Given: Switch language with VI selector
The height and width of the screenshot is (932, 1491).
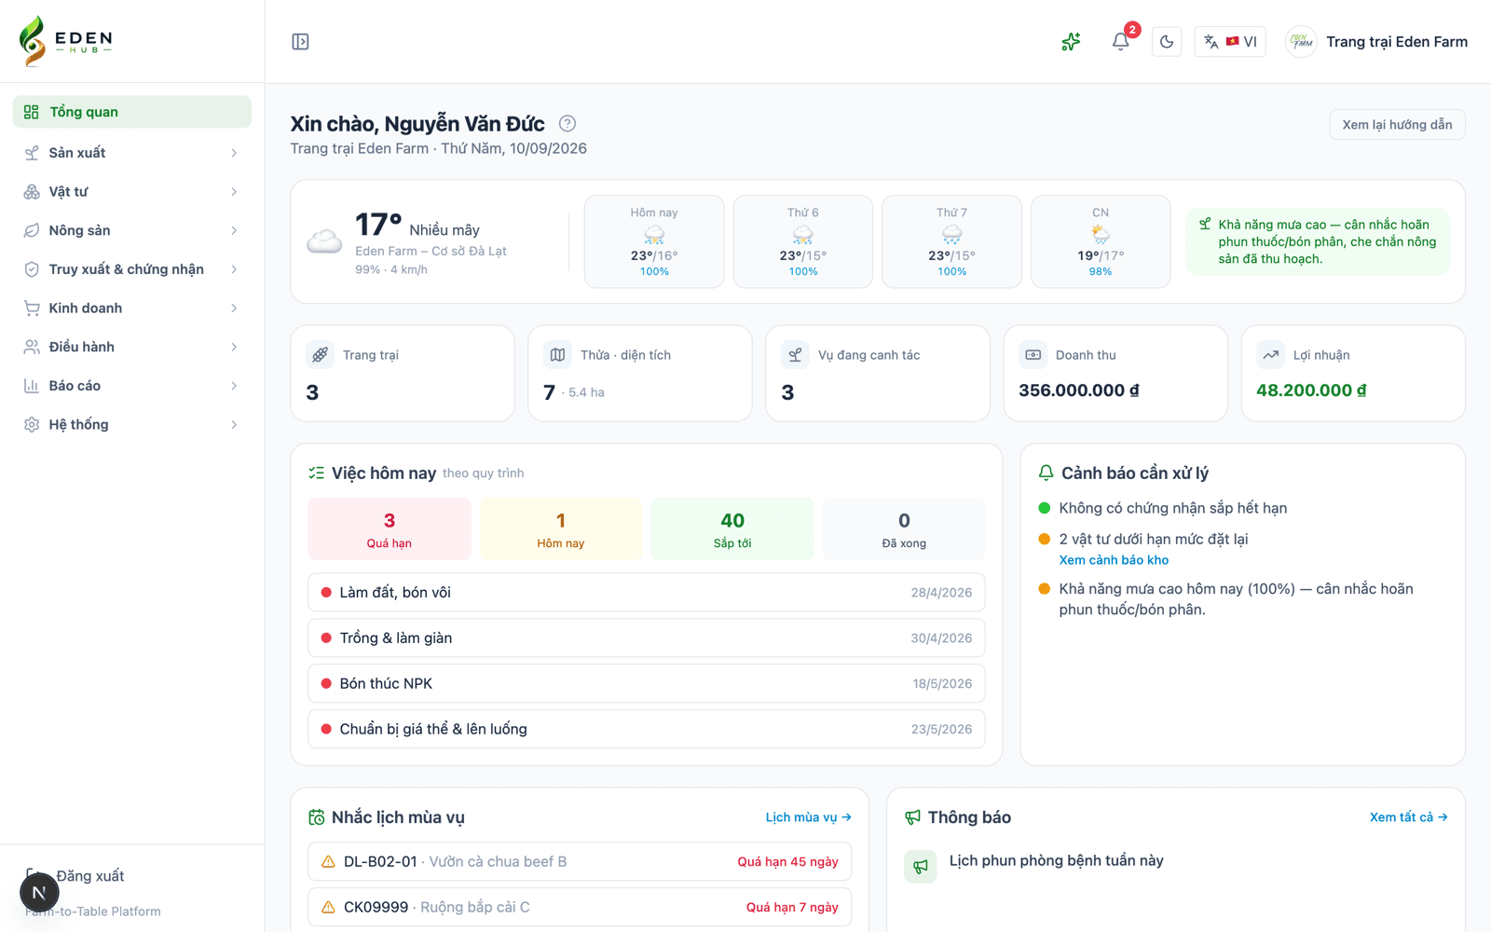Looking at the screenshot, I should [1230, 42].
